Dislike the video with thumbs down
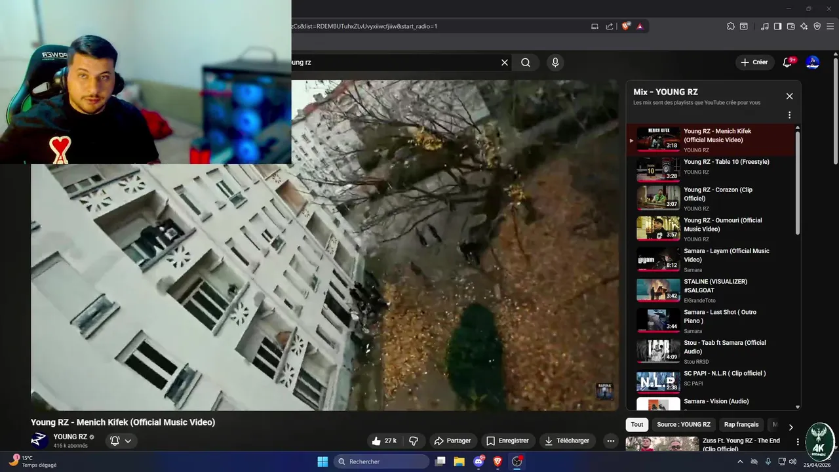Screen dimensions: 839x472 click(414, 441)
